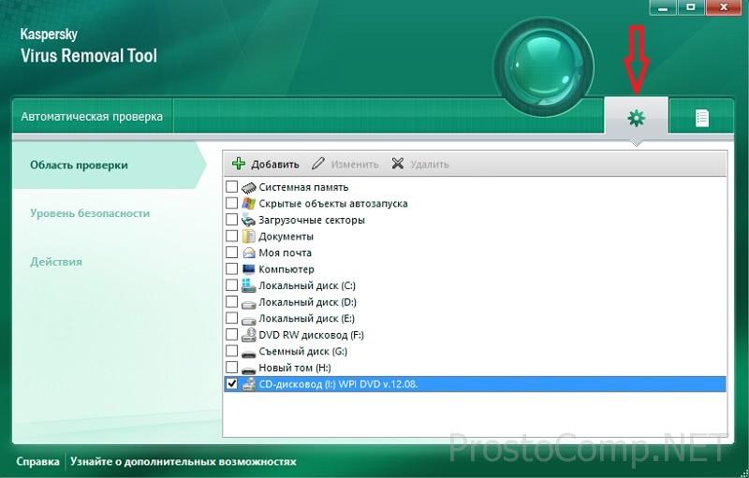This screenshot has width=749, height=478.
Task: Check the Локальный диск (C:) checkbox
Action: tap(232, 285)
